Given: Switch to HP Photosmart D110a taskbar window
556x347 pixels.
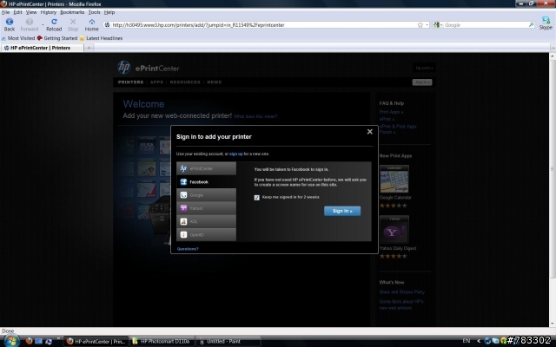Looking at the screenshot, I should pos(162,341).
